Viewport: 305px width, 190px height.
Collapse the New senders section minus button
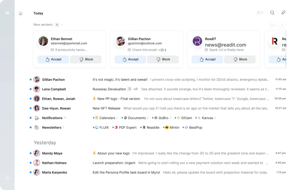[282, 25]
